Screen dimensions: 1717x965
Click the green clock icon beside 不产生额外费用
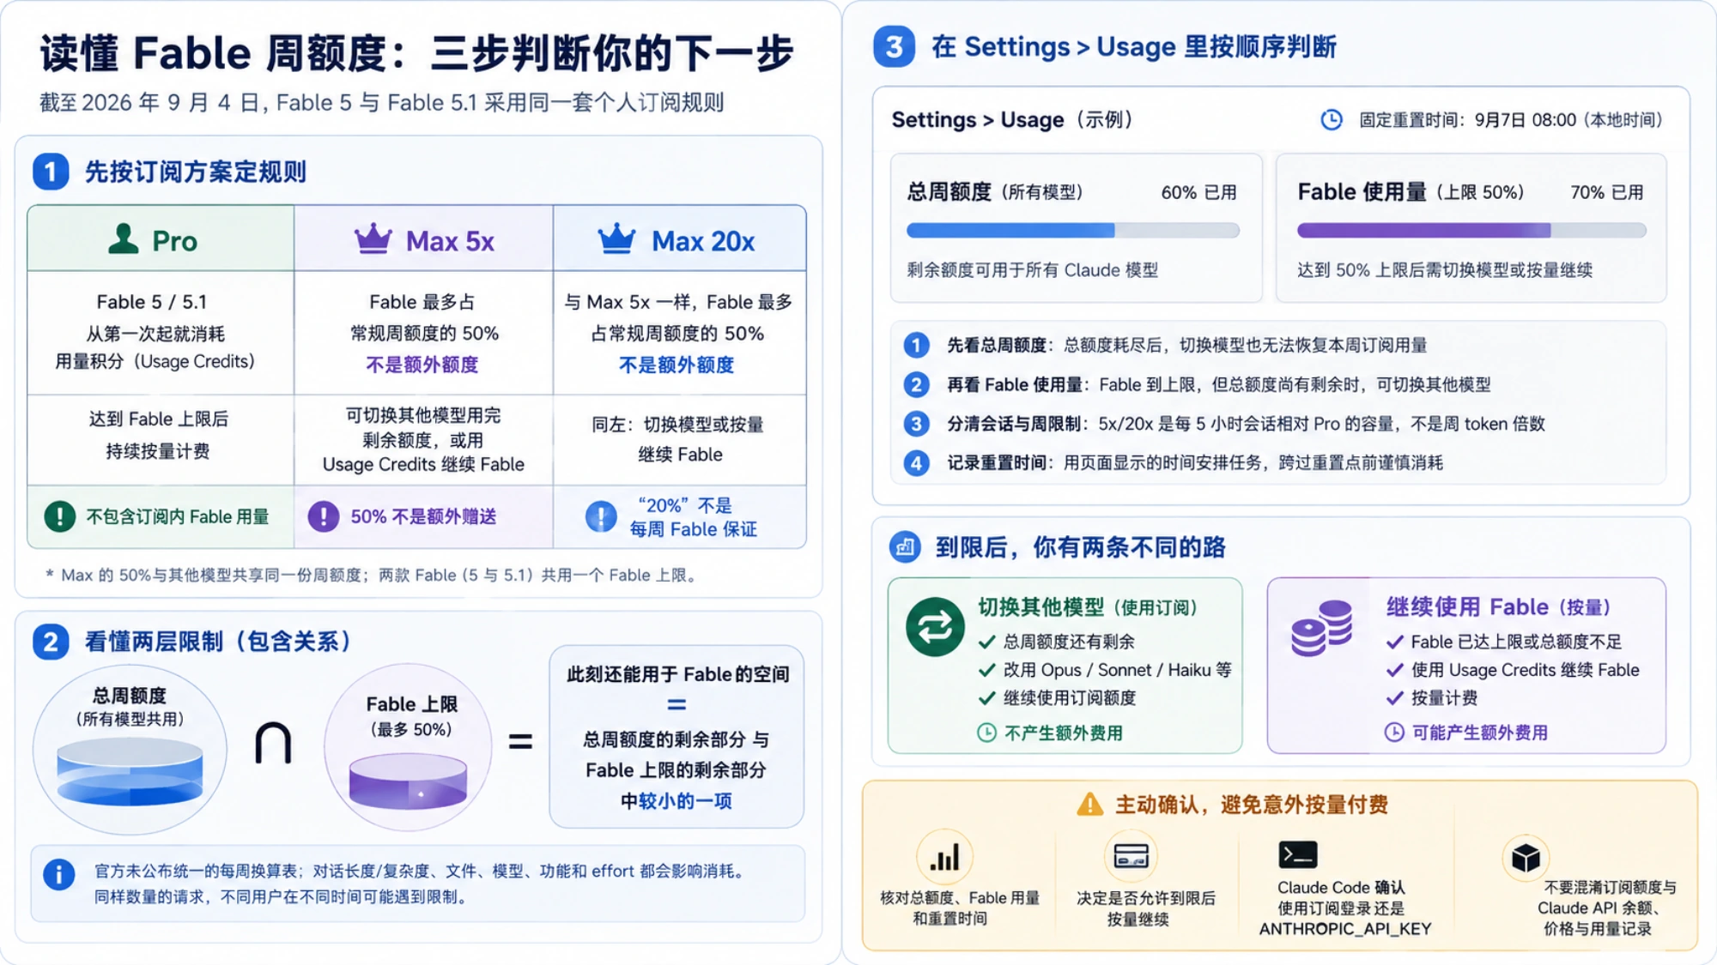[x=987, y=733]
